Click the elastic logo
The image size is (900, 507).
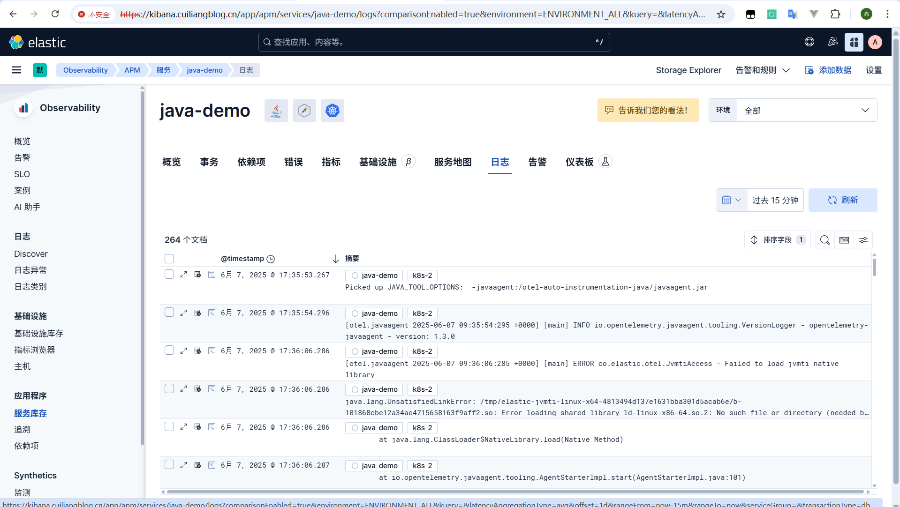38,42
